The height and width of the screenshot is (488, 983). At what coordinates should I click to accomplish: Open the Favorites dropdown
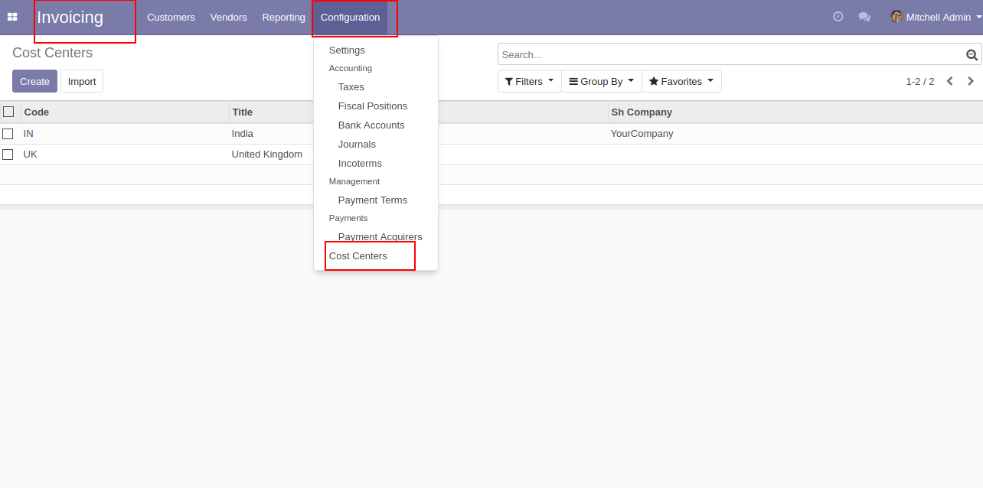click(x=681, y=81)
